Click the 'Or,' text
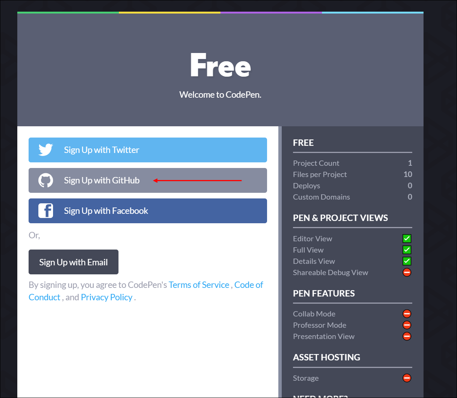The image size is (457, 398). click(x=34, y=235)
